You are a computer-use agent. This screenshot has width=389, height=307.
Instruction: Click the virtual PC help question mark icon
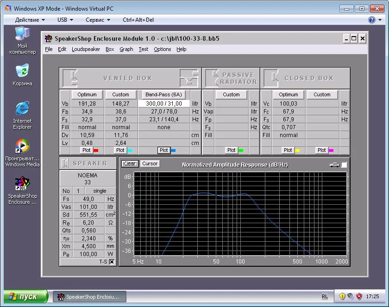[371, 20]
